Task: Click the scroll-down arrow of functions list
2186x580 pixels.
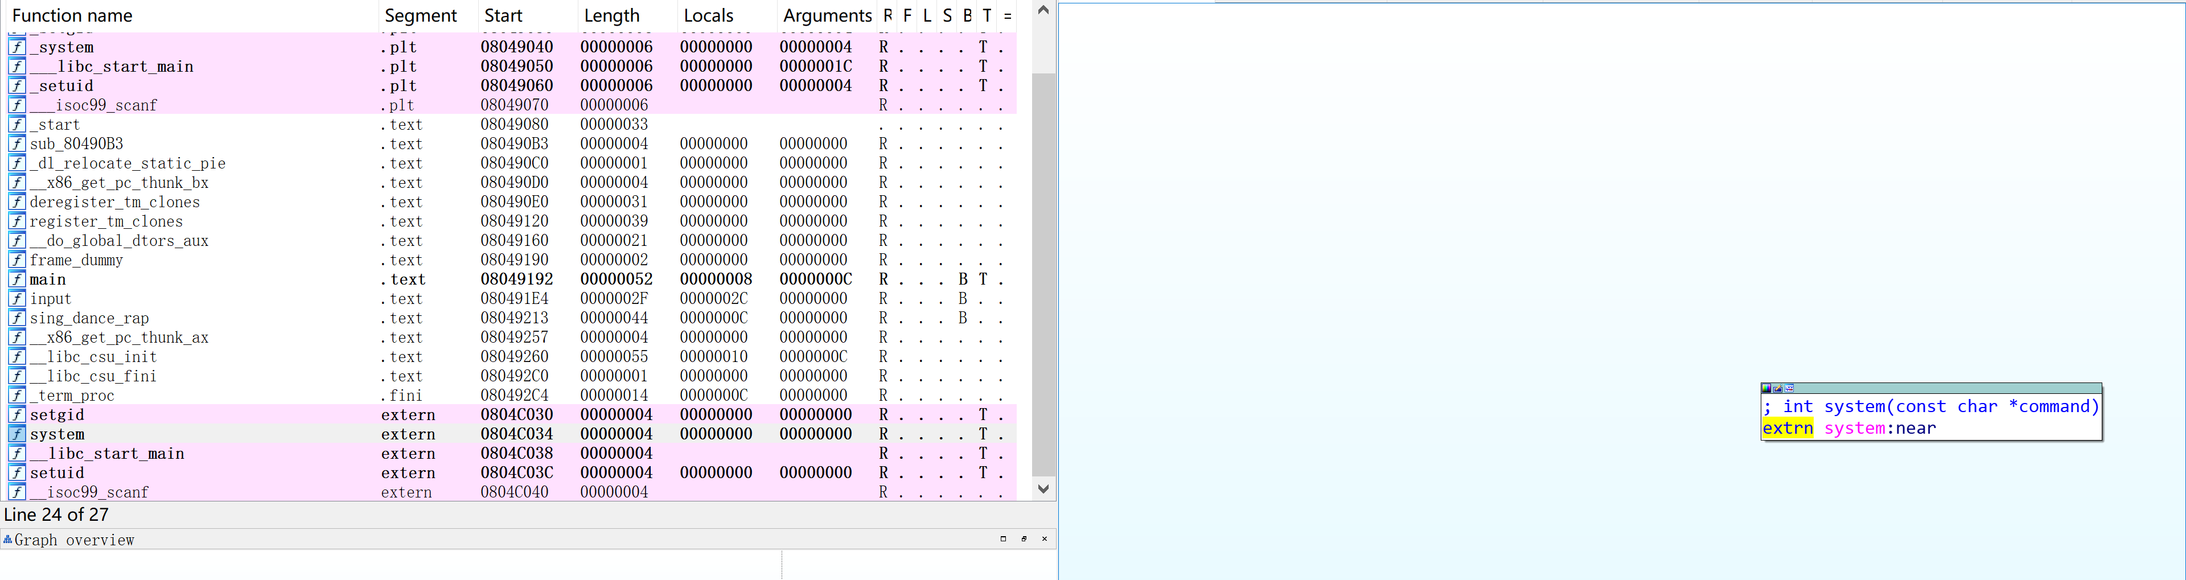Action: (1044, 489)
